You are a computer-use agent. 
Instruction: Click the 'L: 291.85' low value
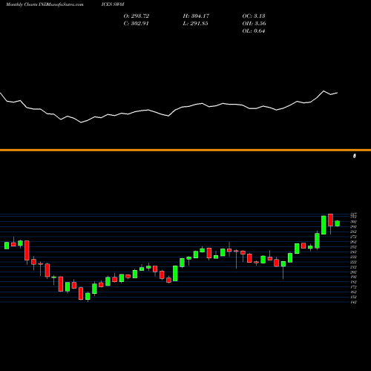tap(195, 24)
